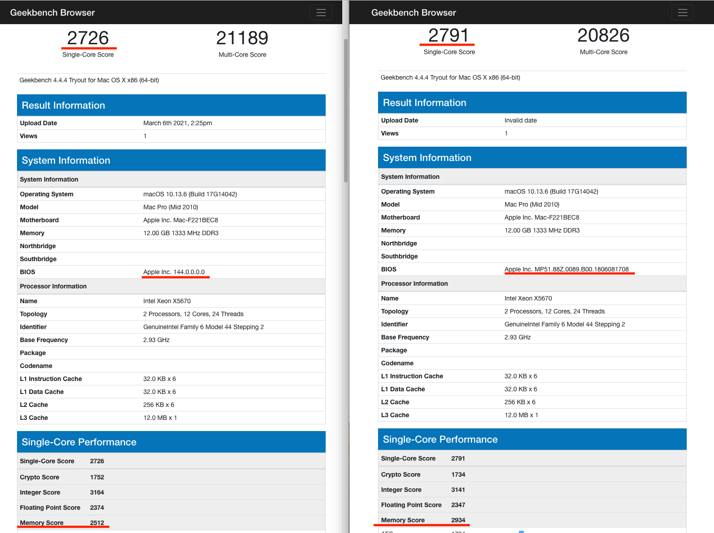Open hamburger menu in left Geekbench window
714x533 pixels.
pyautogui.click(x=321, y=13)
